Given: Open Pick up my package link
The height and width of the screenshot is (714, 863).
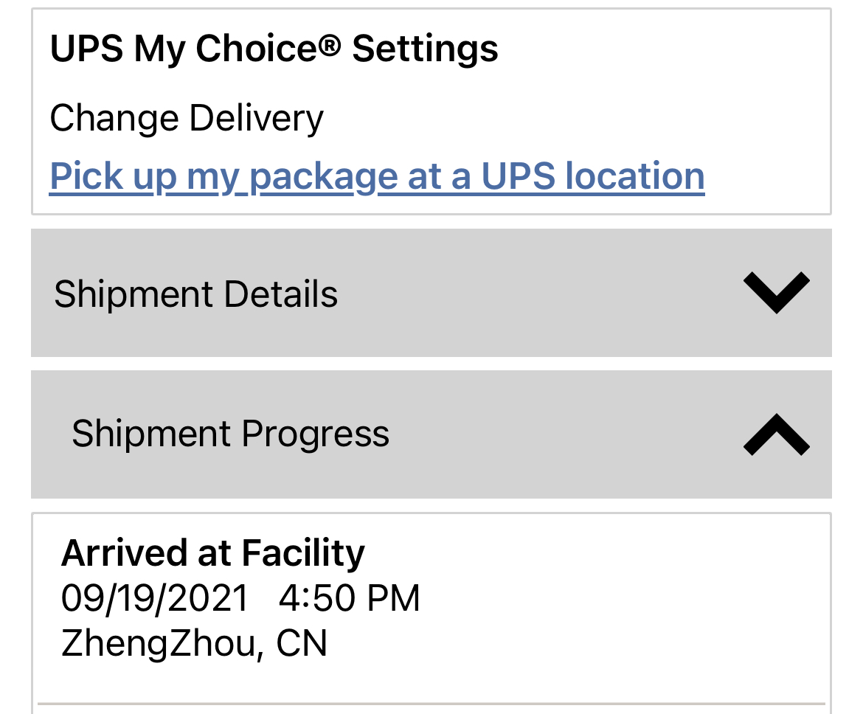Looking at the screenshot, I should point(376,176).
